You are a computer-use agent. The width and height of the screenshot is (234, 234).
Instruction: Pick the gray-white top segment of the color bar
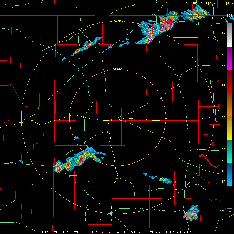click(230, 35)
